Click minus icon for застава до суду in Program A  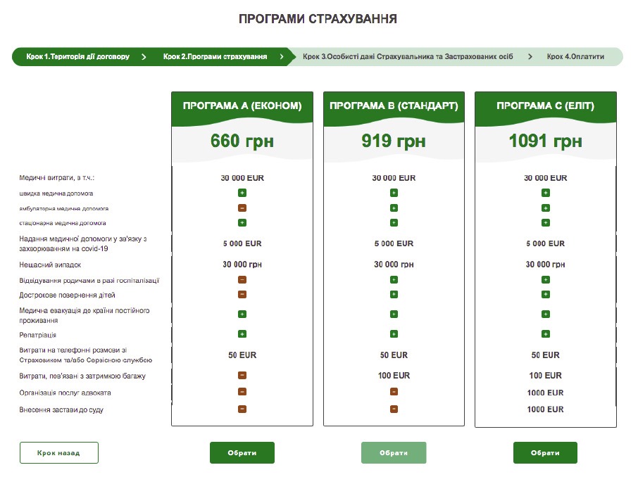click(x=242, y=409)
